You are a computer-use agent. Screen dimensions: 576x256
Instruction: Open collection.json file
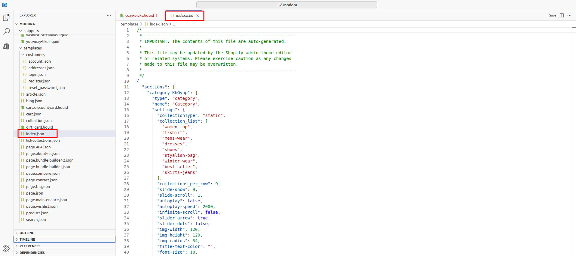click(65, 121)
